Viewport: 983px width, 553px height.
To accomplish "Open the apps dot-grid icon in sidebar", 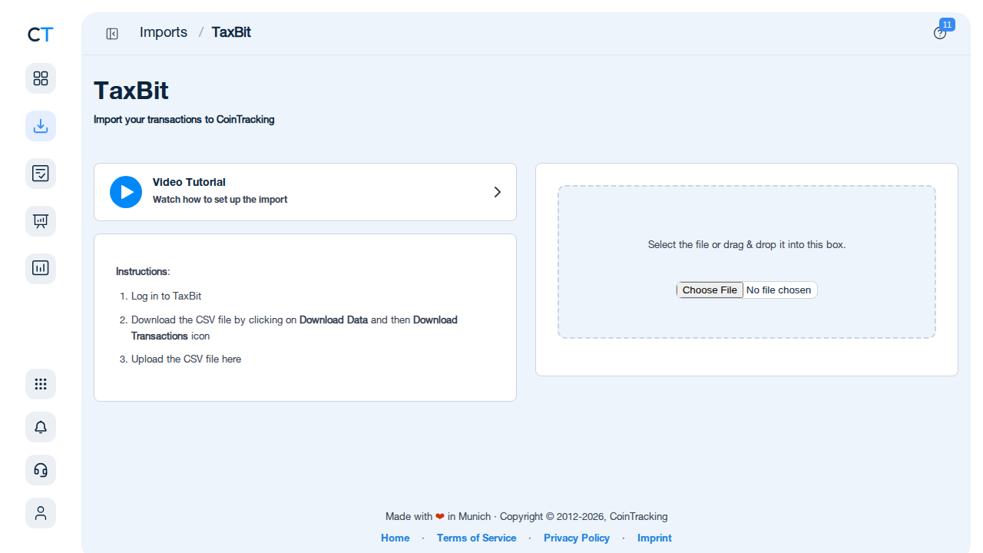I will [41, 384].
